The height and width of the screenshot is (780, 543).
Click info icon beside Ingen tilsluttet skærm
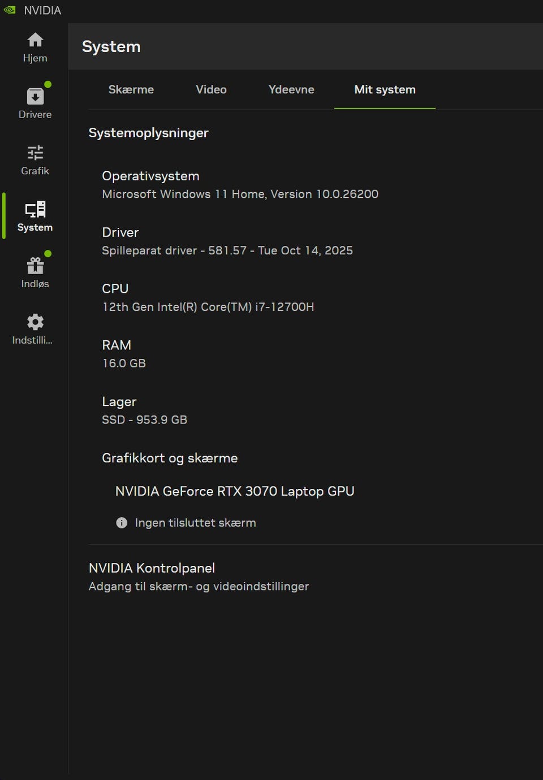122,523
